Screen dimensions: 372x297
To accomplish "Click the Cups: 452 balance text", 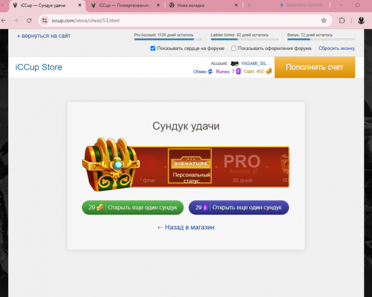I will (254, 71).
